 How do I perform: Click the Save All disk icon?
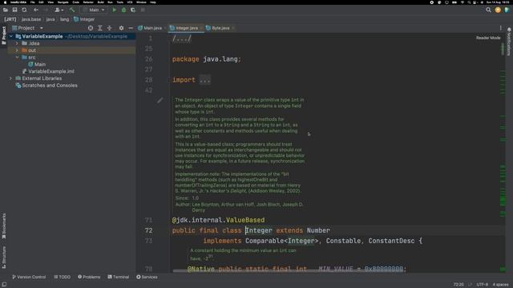tap(14, 10)
